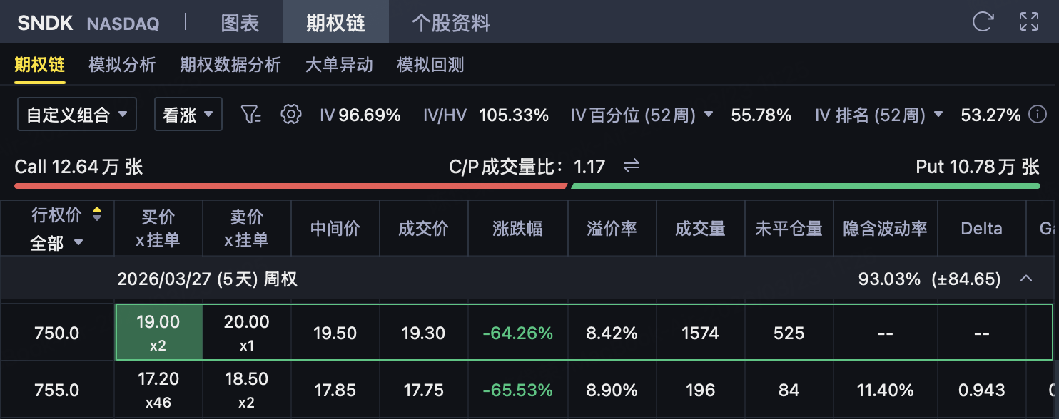Image resolution: width=1059 pixels, height=419 pixels.
Task: Click the 18.50 ask price for 755.0
Action: [246, 390]
